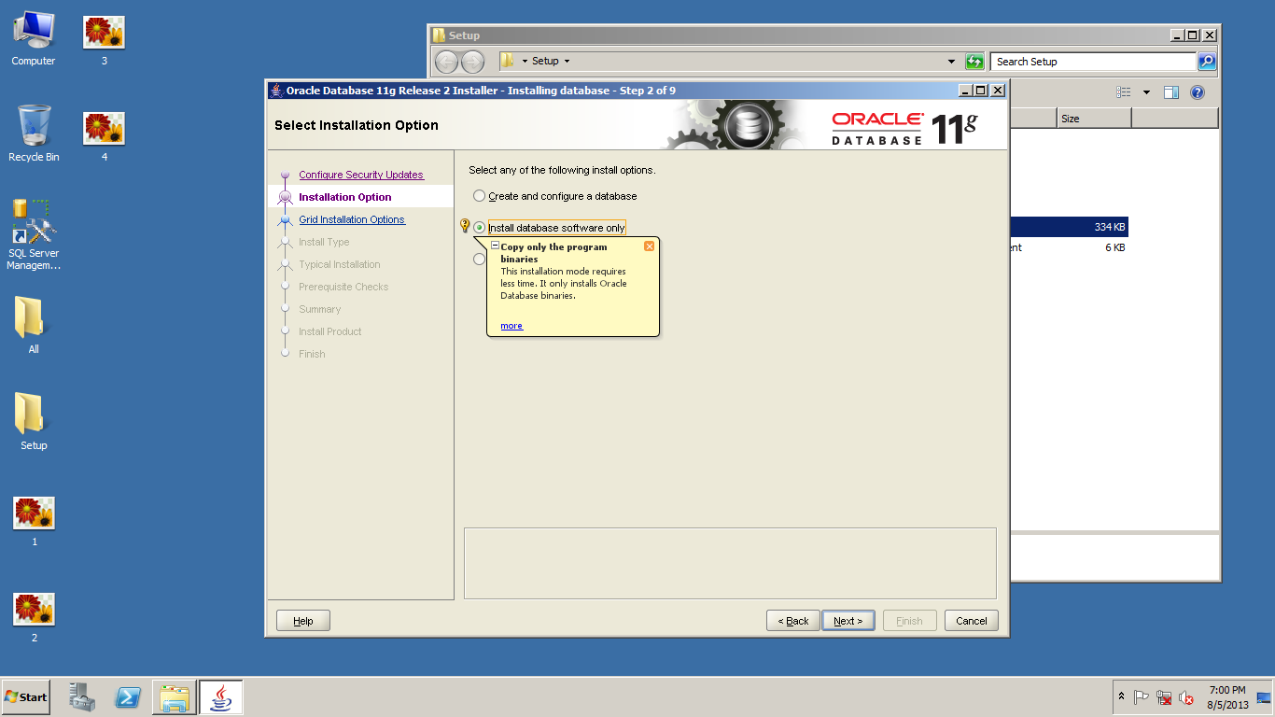Click the Next button in installer
The image size is (1275, 717).
[848, 621]
